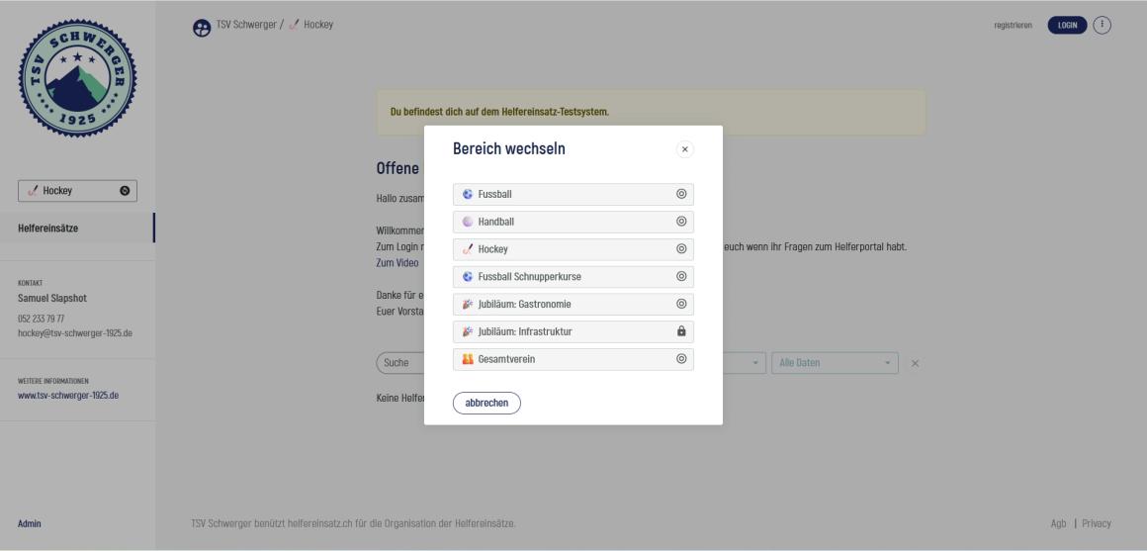Click the hockey stick icon in dialog list
The height and width of the screenshot is (551, 1147).
point(468,249)
